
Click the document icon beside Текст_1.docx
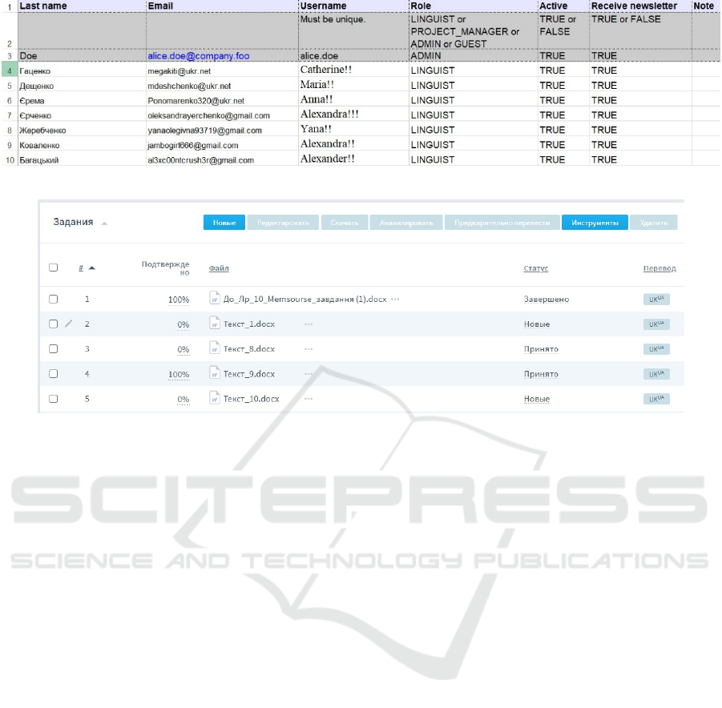pyautogui.click(x=215, y=324)
